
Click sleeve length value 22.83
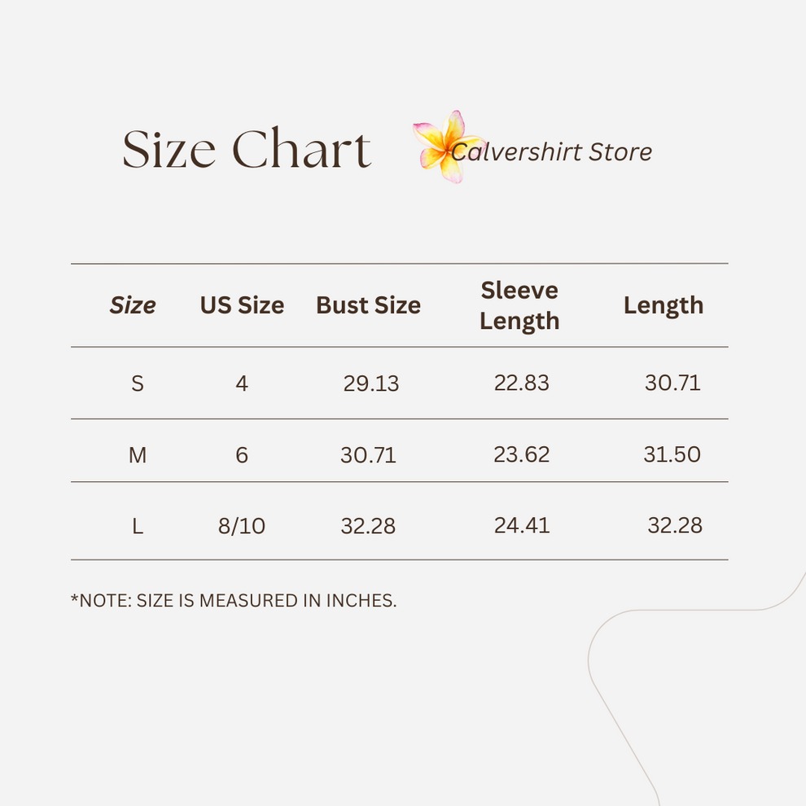tap(522, 383)
